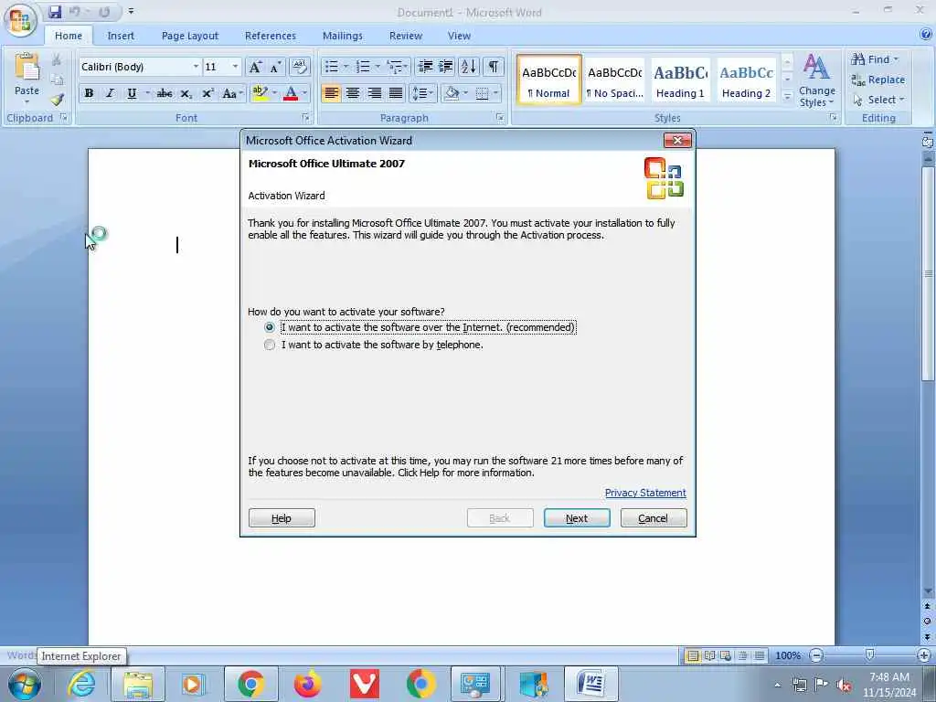Select the Format Painter brush icon
The width and height of the screenshot is (936, 702).
click(58, 100)
